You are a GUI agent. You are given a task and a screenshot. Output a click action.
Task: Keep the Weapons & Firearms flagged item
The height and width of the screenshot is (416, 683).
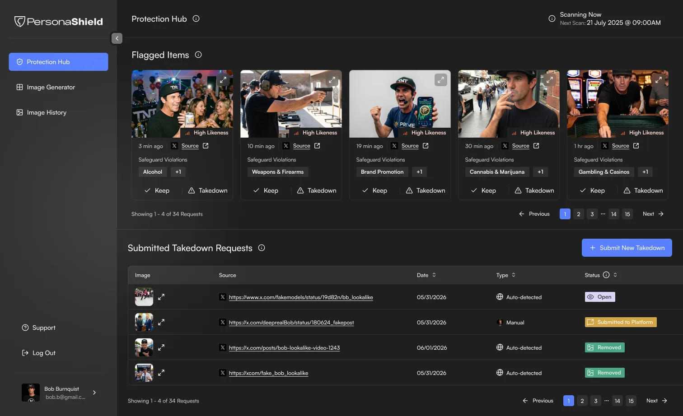point(266,190)
